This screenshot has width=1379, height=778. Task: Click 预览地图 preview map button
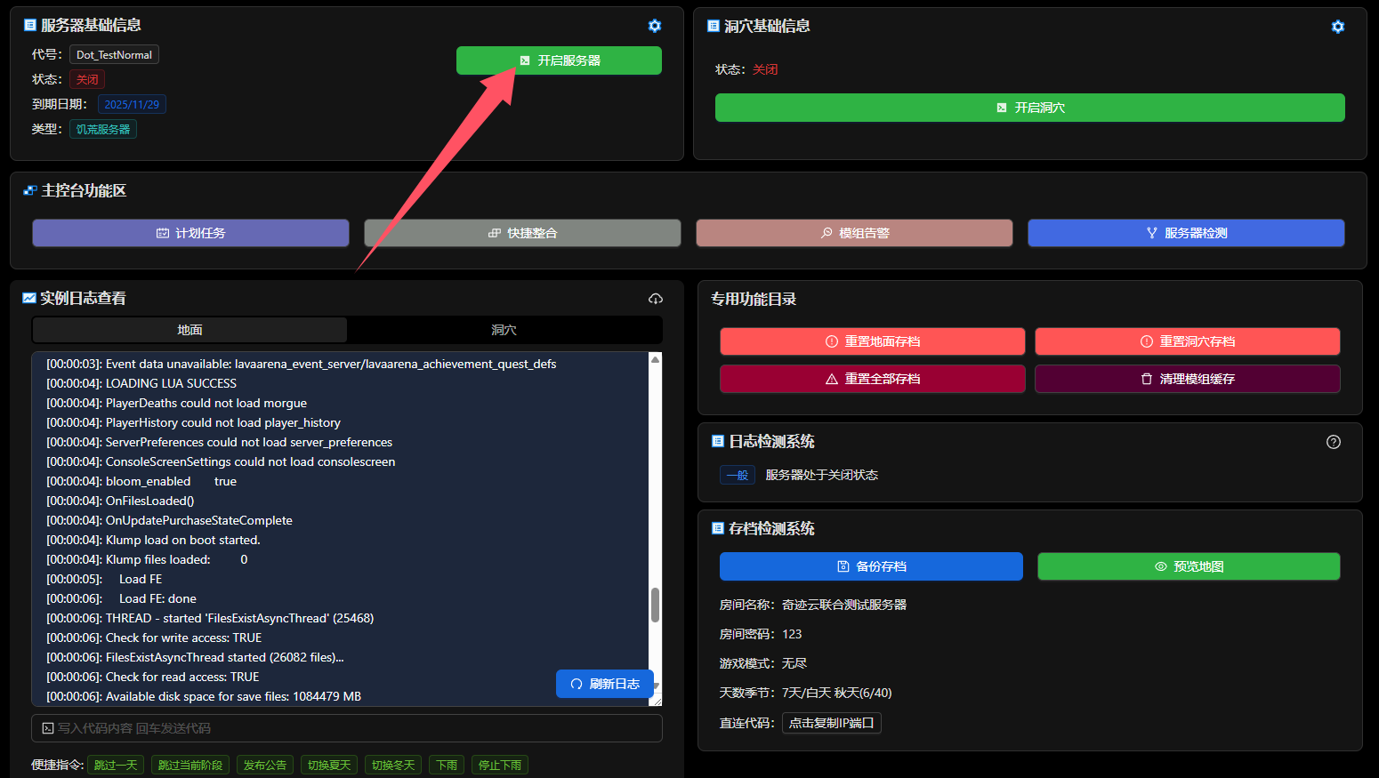1189,566
